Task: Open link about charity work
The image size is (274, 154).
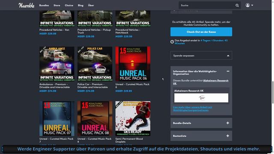Action: [x=193, y=109]
